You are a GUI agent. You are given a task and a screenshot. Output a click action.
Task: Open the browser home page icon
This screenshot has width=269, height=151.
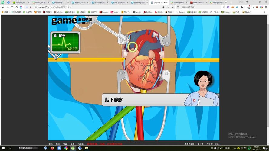pyautogui.click(x=17, y=7)
